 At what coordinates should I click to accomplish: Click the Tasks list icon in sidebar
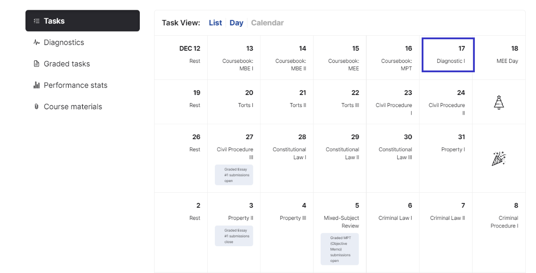(37, 21)
